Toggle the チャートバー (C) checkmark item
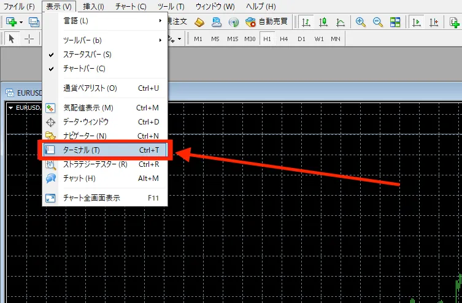 point(84,68)
